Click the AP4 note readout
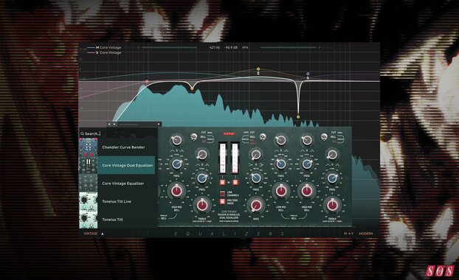Image resolution: width=459 pixels, height=280 pixels. 245,47
